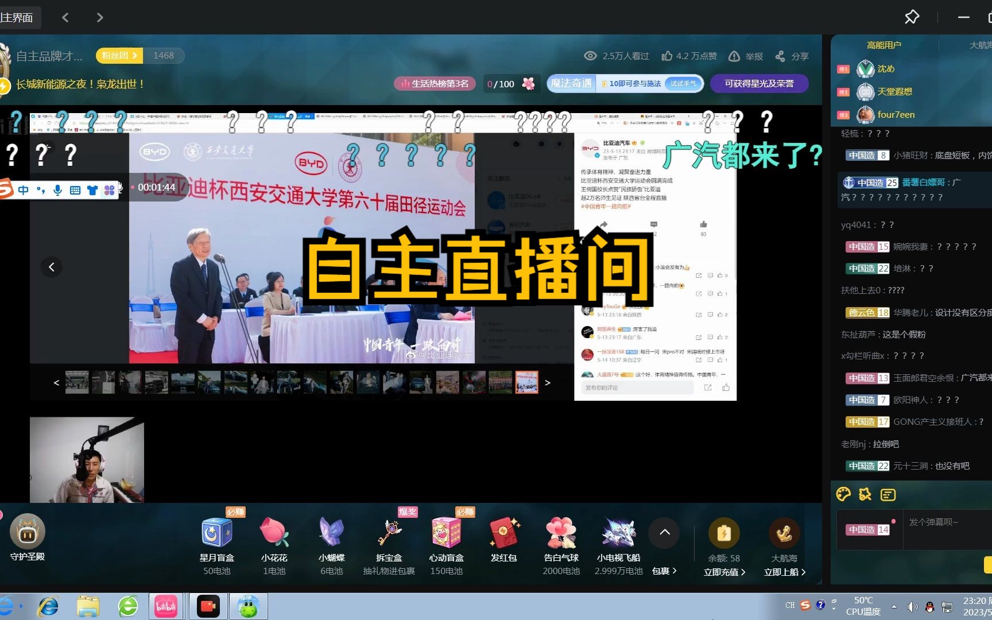
Task: Click the battery balance coin icon
Action: pos(724,533)
